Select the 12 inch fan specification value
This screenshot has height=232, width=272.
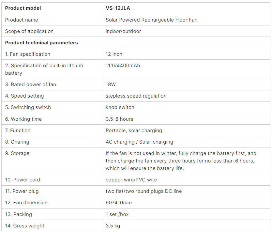[x=114, y=54]
